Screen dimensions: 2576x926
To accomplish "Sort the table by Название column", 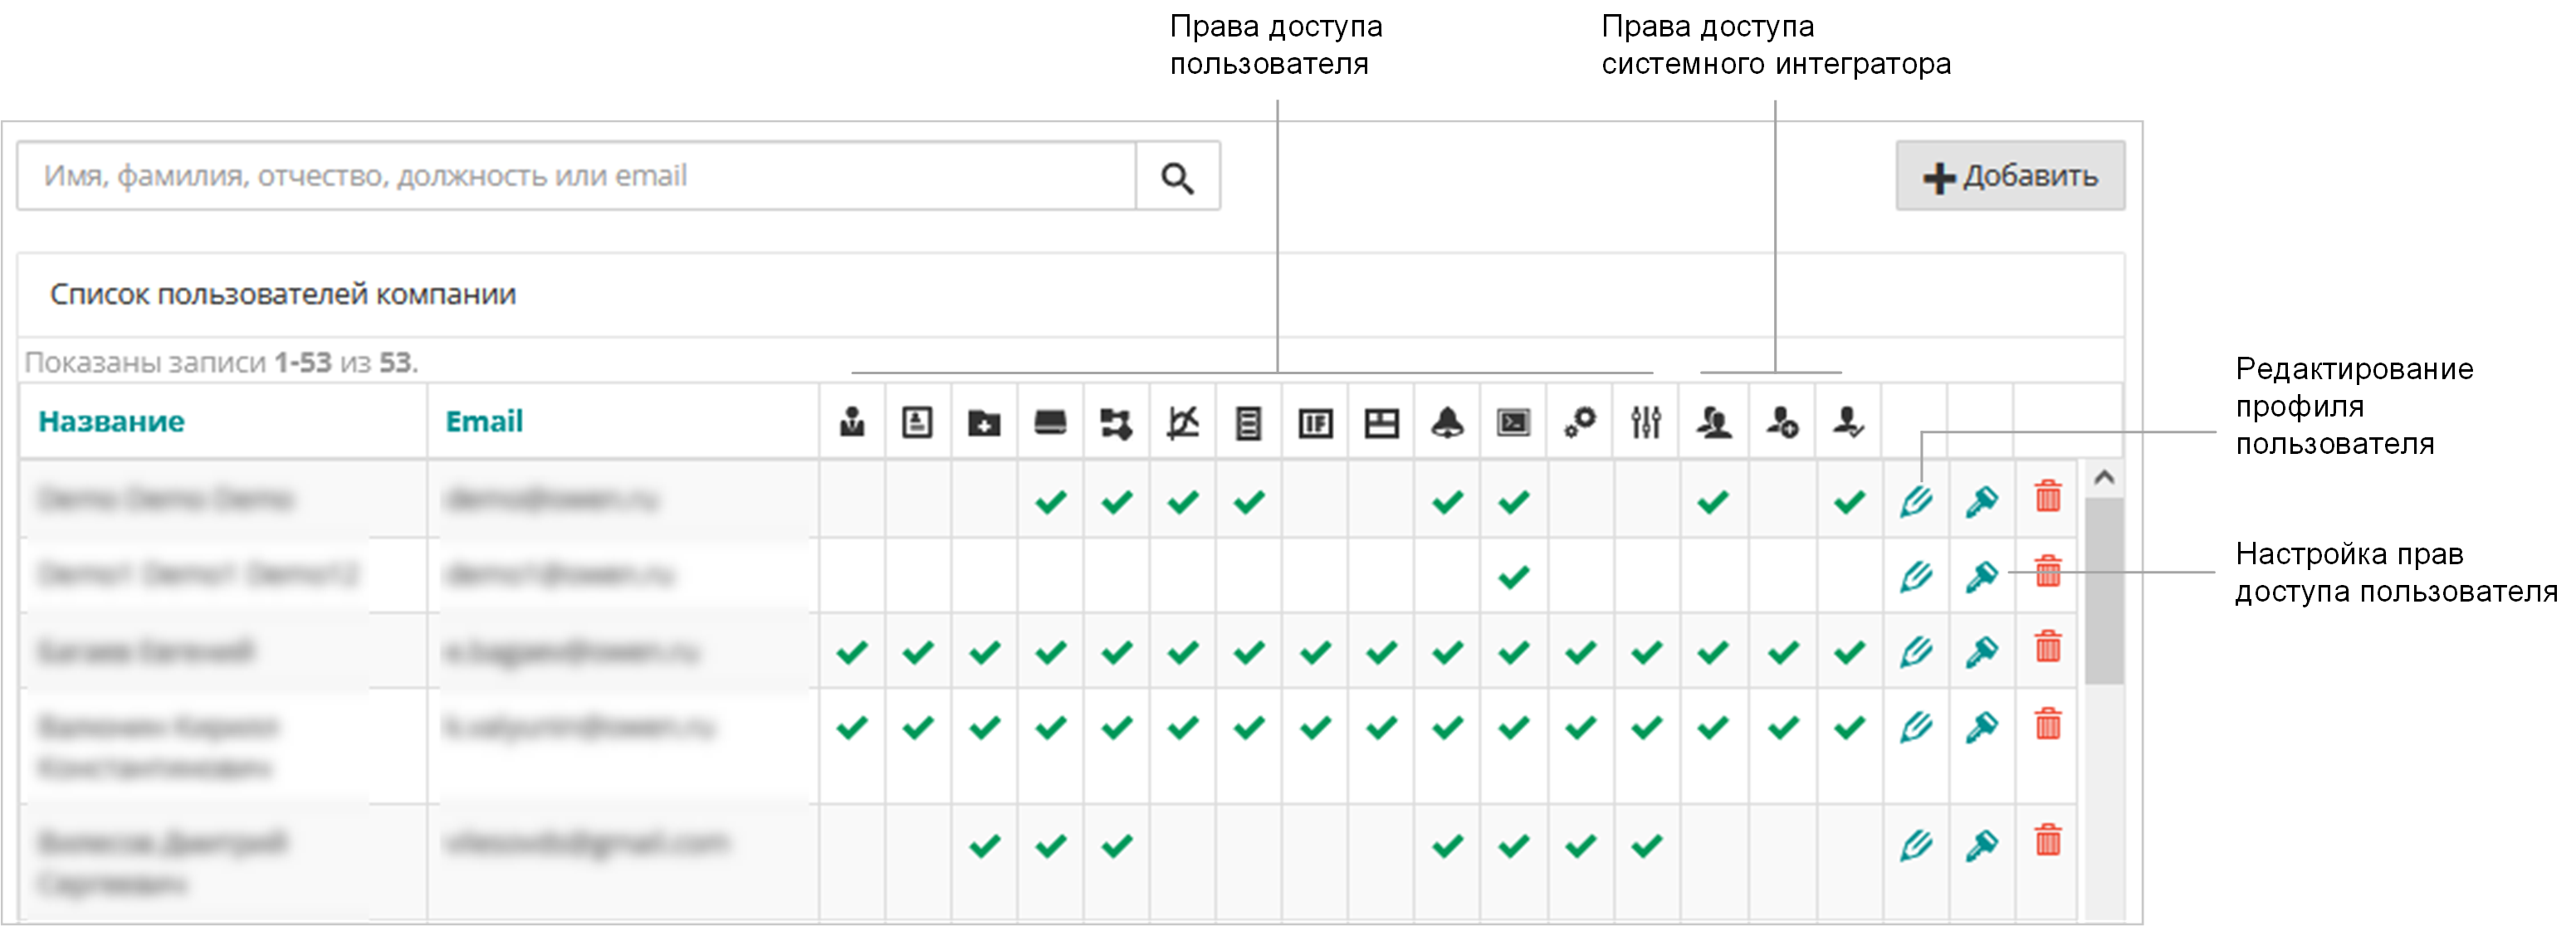I will click(111, 421).
